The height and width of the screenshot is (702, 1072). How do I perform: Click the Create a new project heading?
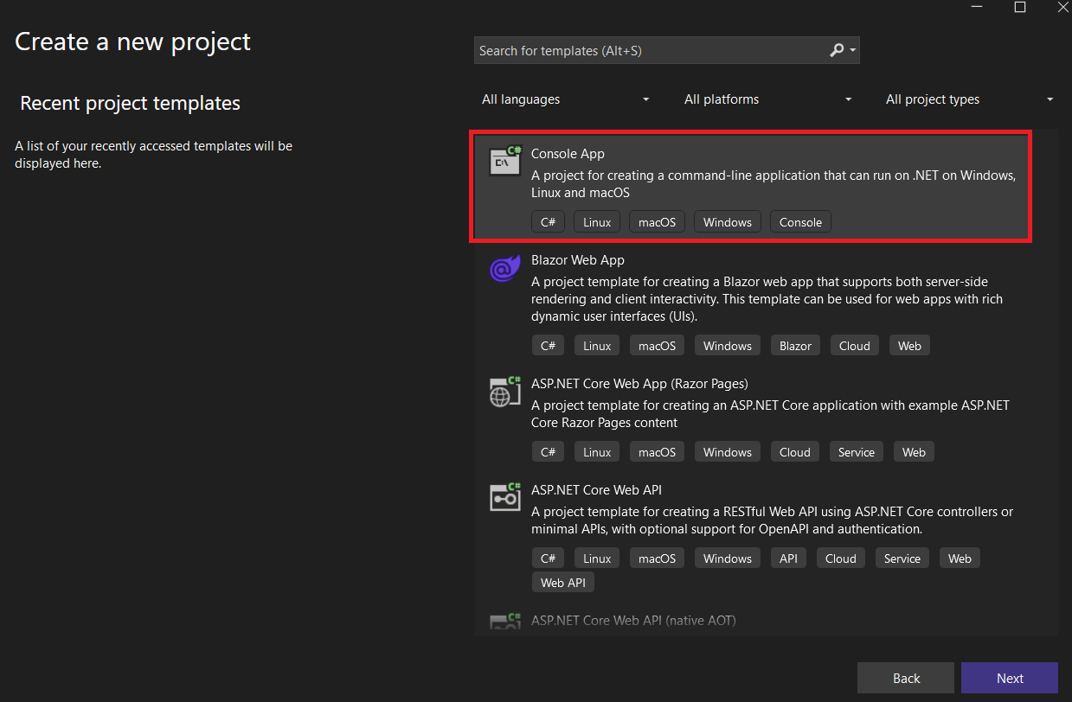(x=132, y=41)
